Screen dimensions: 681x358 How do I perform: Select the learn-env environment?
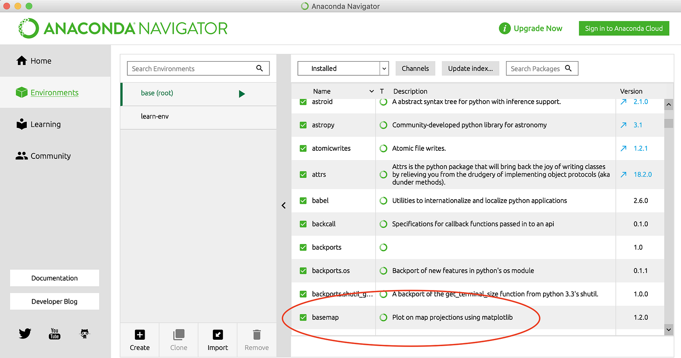[x=198, y=117]
